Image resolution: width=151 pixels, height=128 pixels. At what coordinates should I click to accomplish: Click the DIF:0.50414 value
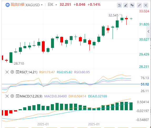click(77, 96)
